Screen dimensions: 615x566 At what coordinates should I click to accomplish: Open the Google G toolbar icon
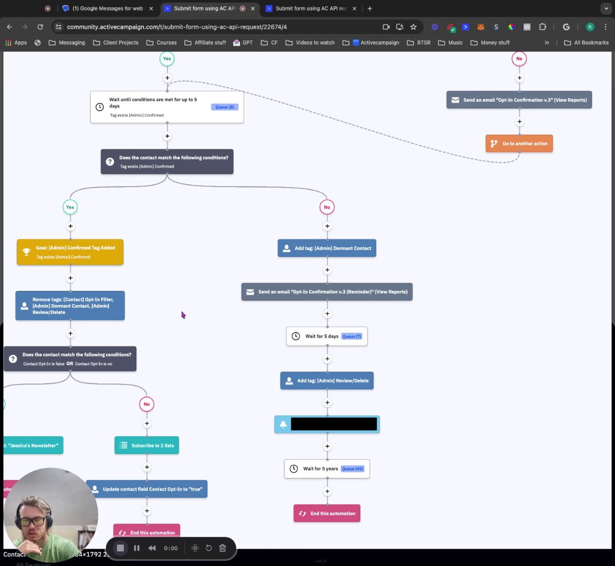[x=566, y=27]
